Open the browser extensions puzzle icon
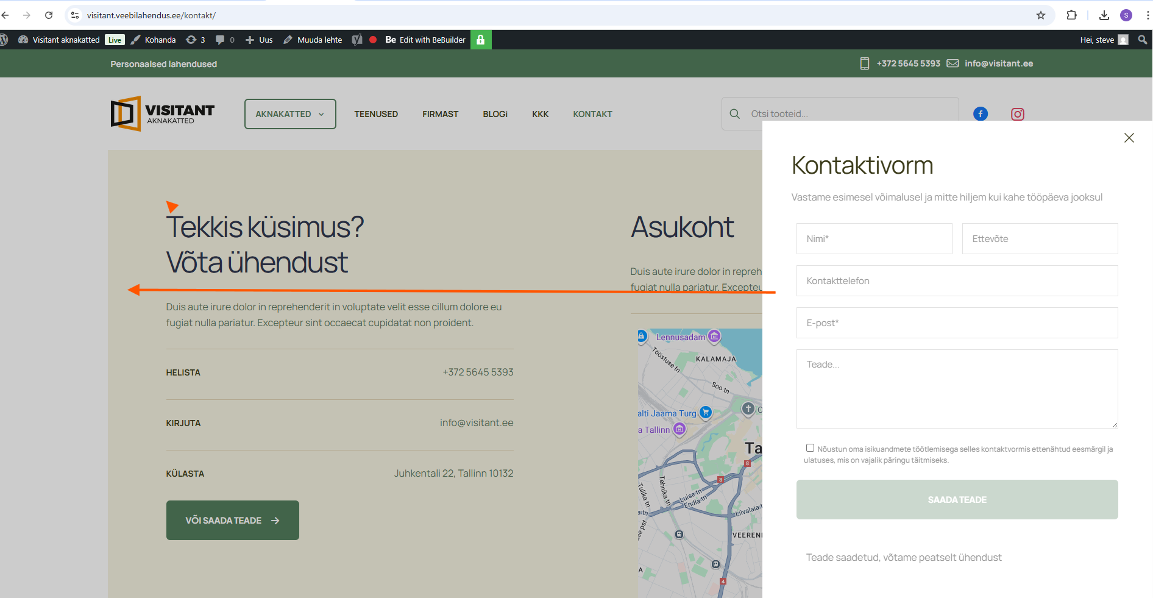 [1071, 15]
